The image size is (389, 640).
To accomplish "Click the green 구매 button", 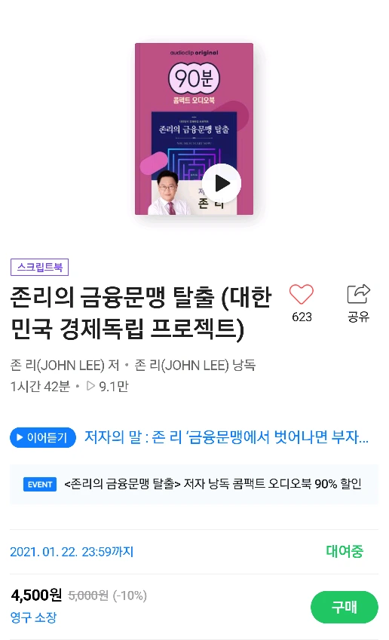I will [344, 607].
